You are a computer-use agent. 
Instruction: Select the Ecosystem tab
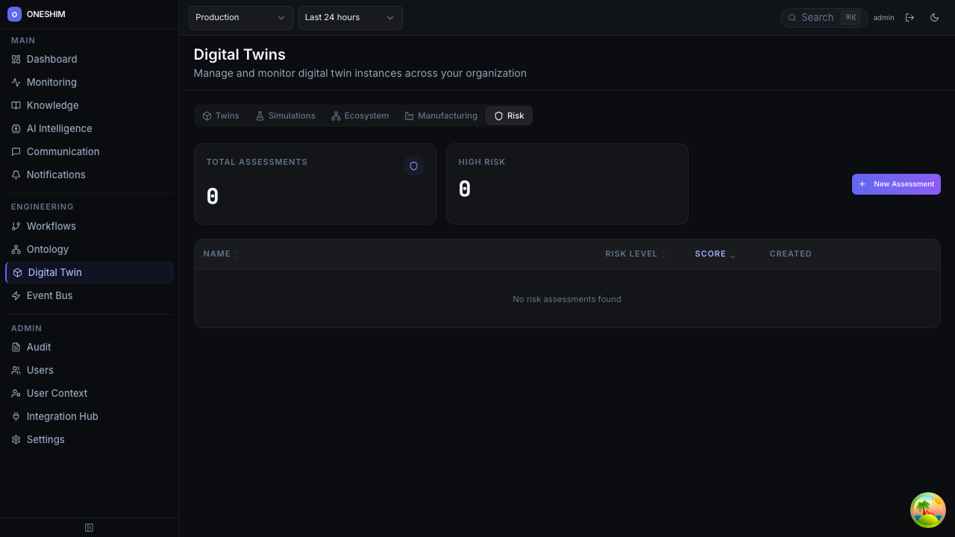coord(360,116)
